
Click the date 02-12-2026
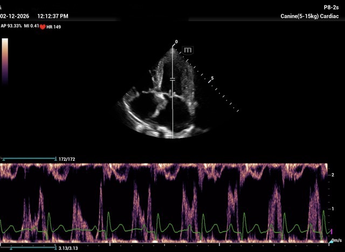click(16, 17)
